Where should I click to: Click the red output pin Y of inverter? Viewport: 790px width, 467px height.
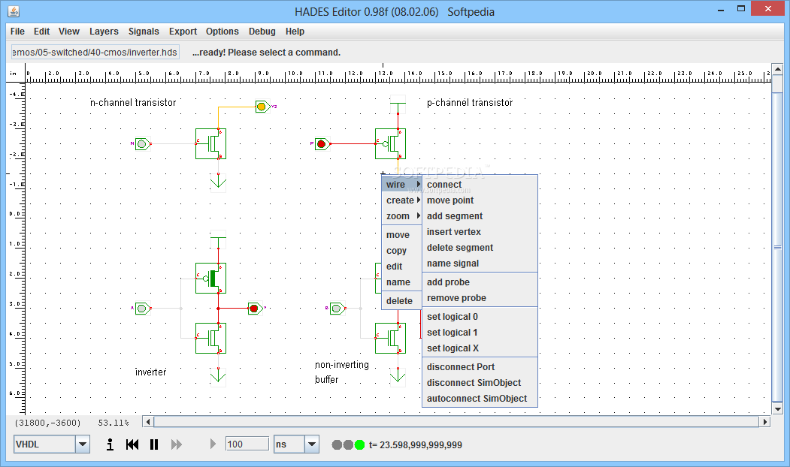255,308
